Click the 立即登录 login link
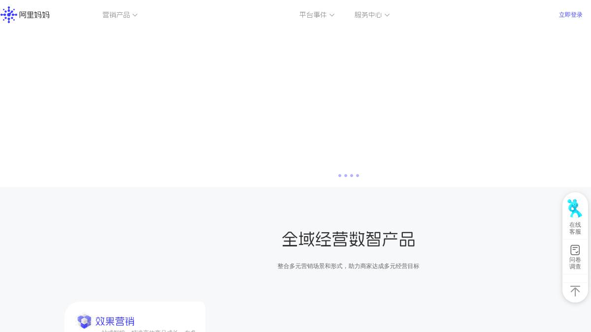The image size is (591, 332). point(570,15)
